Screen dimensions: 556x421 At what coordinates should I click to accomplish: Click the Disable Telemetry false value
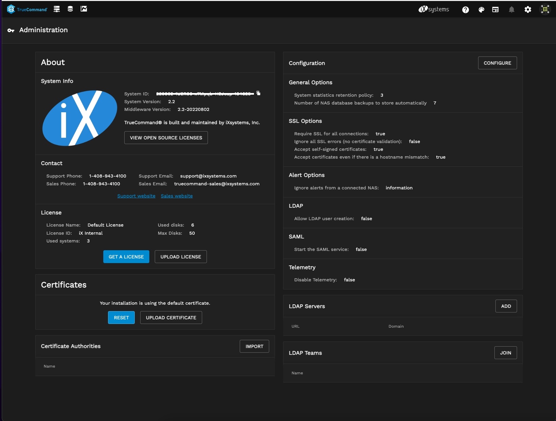(x=349, y=280)
